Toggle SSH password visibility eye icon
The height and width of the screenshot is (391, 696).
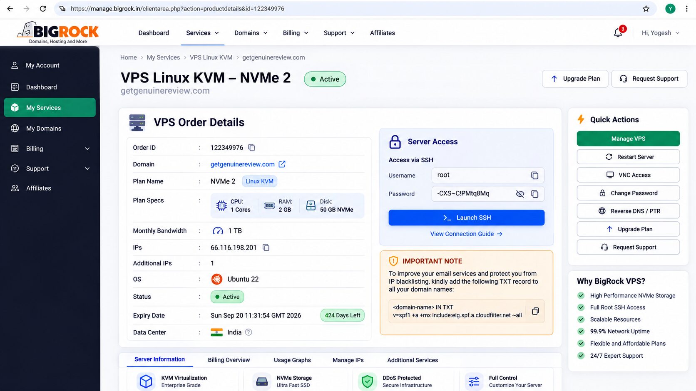click(520, 194)
